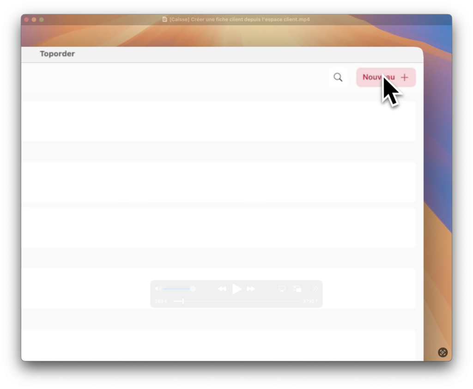The image size is (473, 389).
Task: Play the video
Action: click(236, 289)
